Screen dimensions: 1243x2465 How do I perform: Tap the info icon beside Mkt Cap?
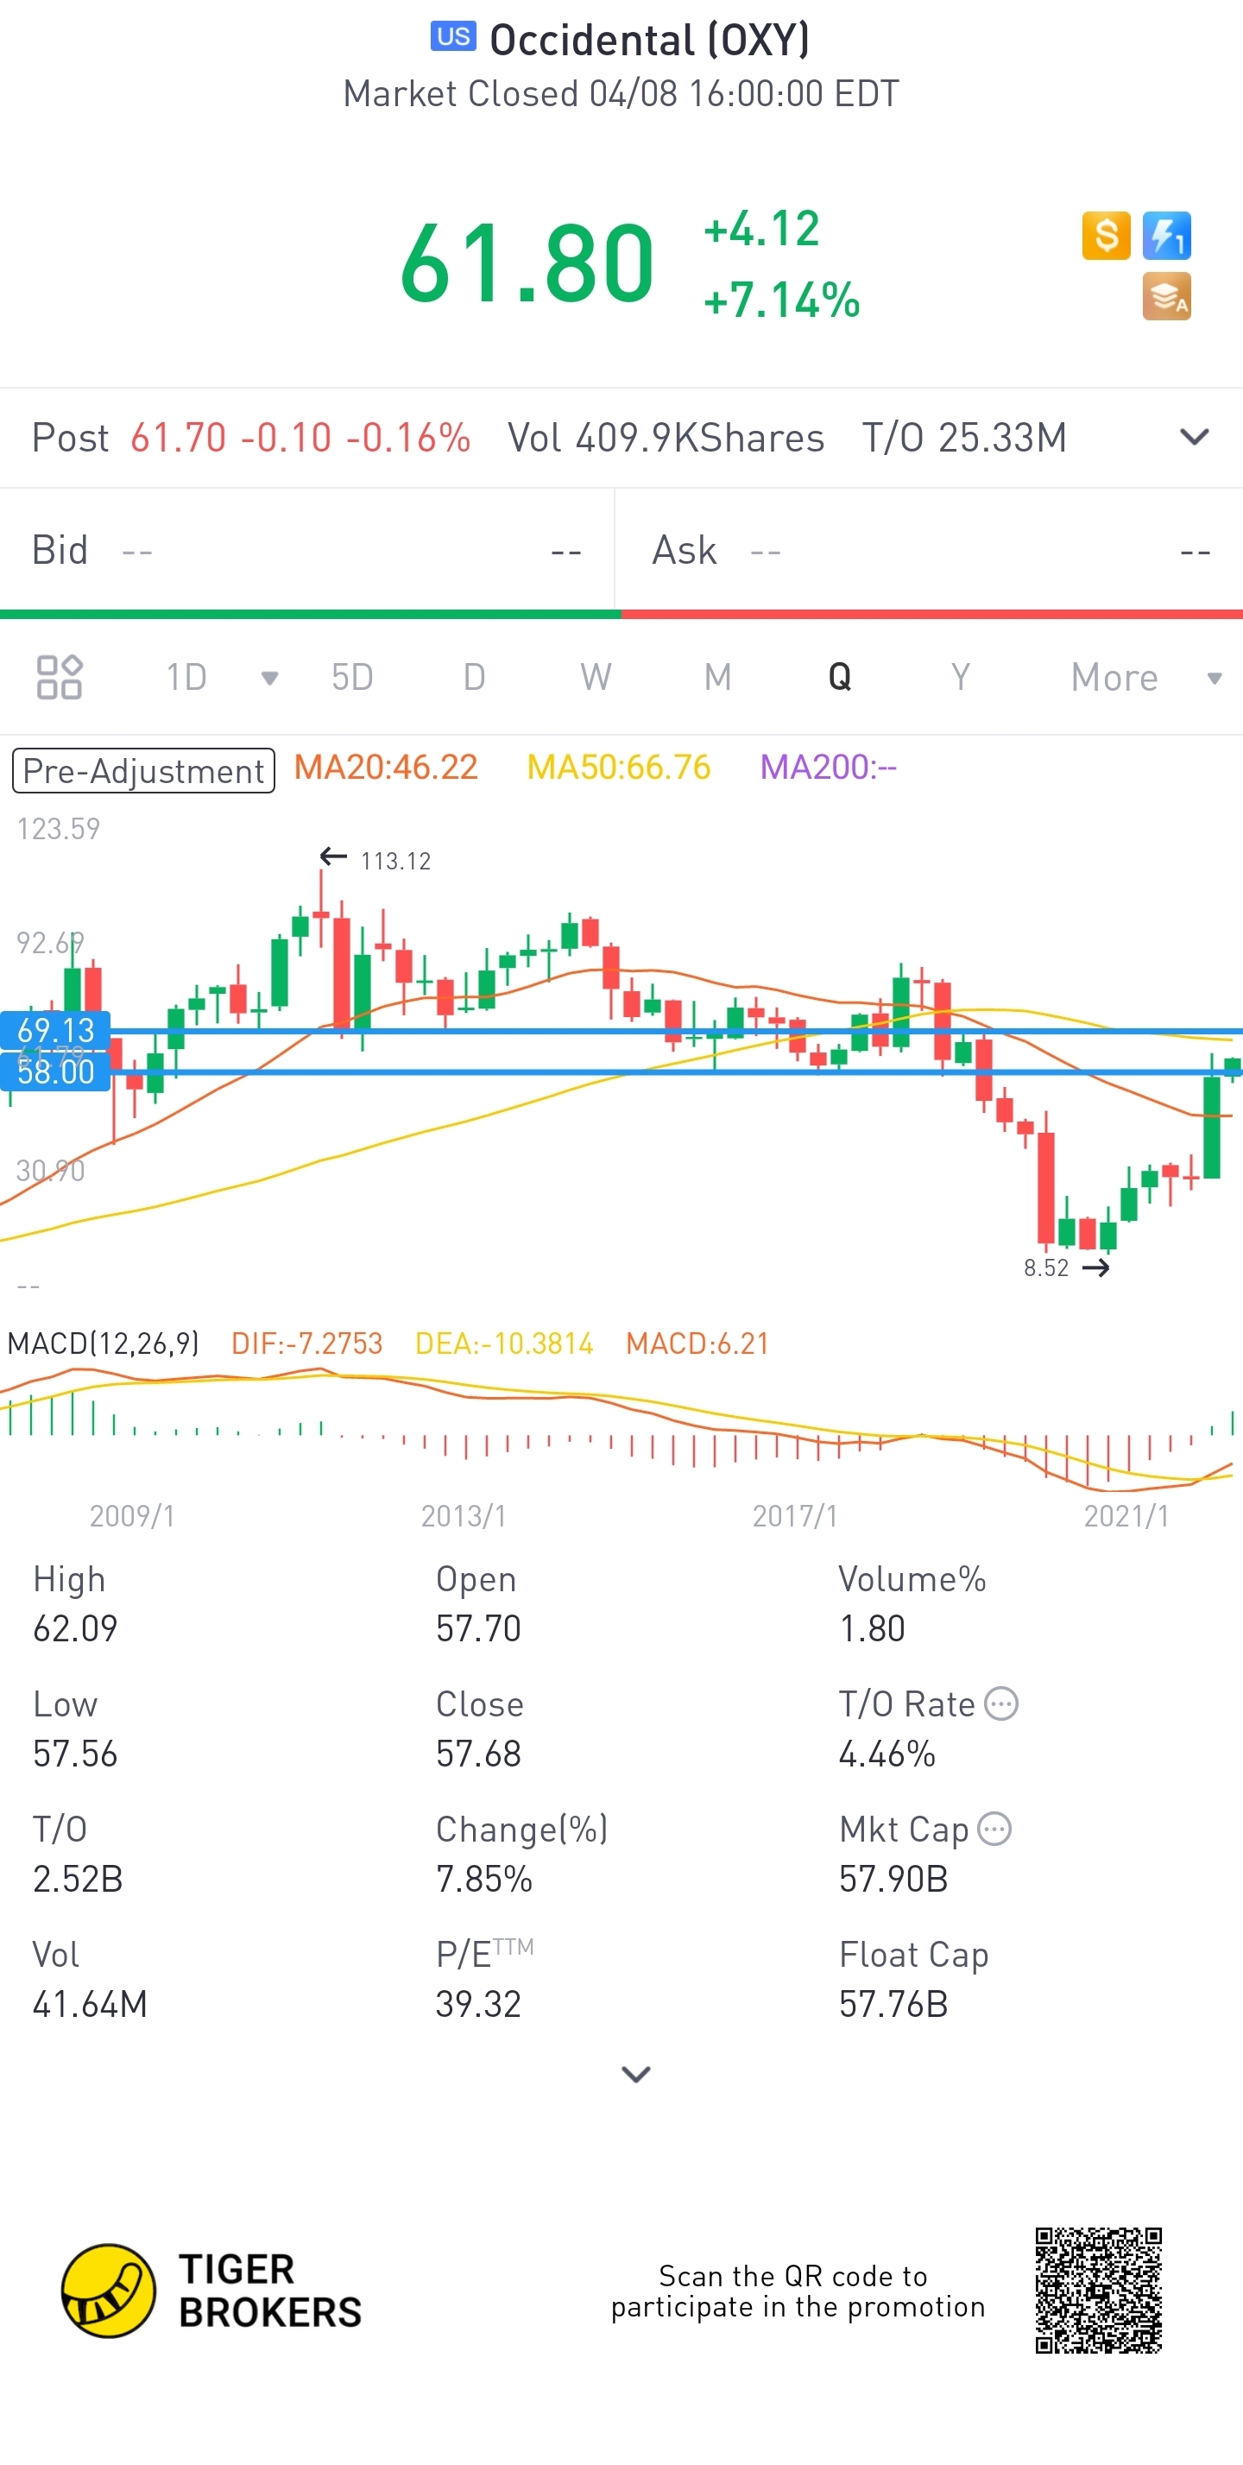995,1830
